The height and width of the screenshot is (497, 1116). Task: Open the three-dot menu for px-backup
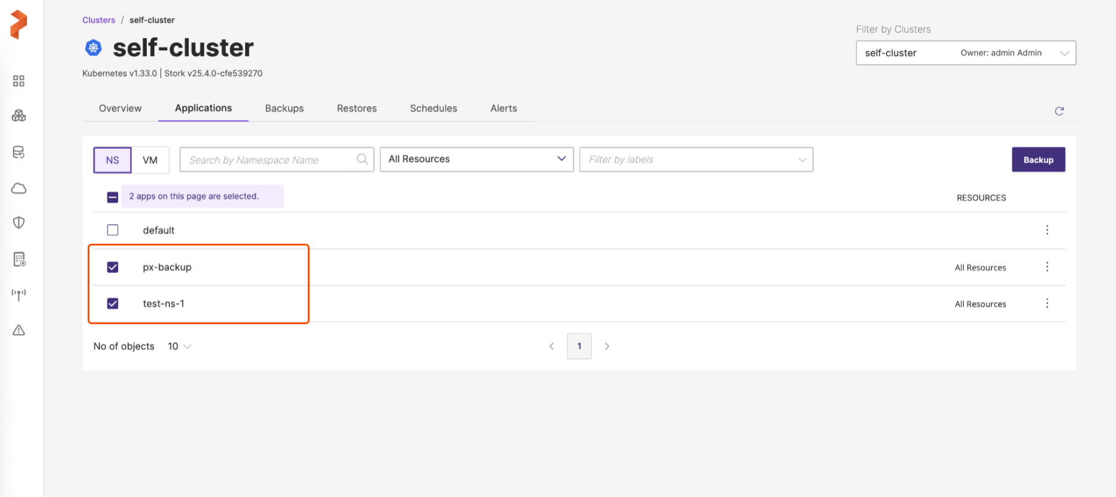pos(1047,267)
